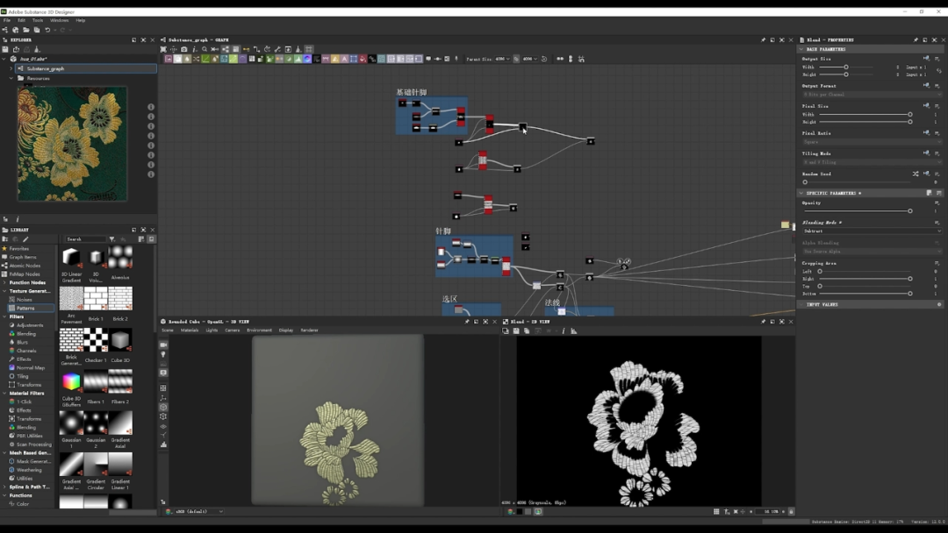Open the Pixel Ratio Square dropdown
The width and height of the screenshot is (948, 533).
872,142
